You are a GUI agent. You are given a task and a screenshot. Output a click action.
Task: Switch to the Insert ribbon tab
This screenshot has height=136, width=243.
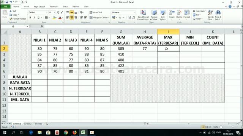[x=26, y=6]
